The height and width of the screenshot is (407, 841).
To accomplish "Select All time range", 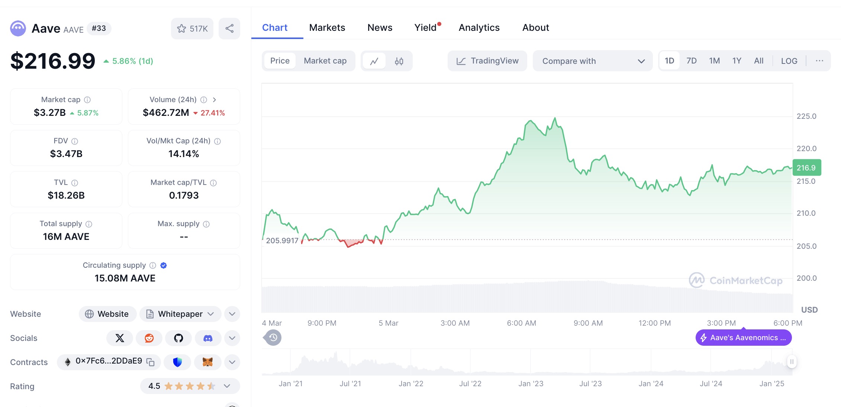I will click(x=758, y=61).
